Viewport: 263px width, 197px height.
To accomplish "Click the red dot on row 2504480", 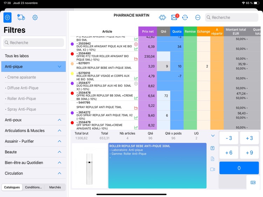I will point(72,54).
